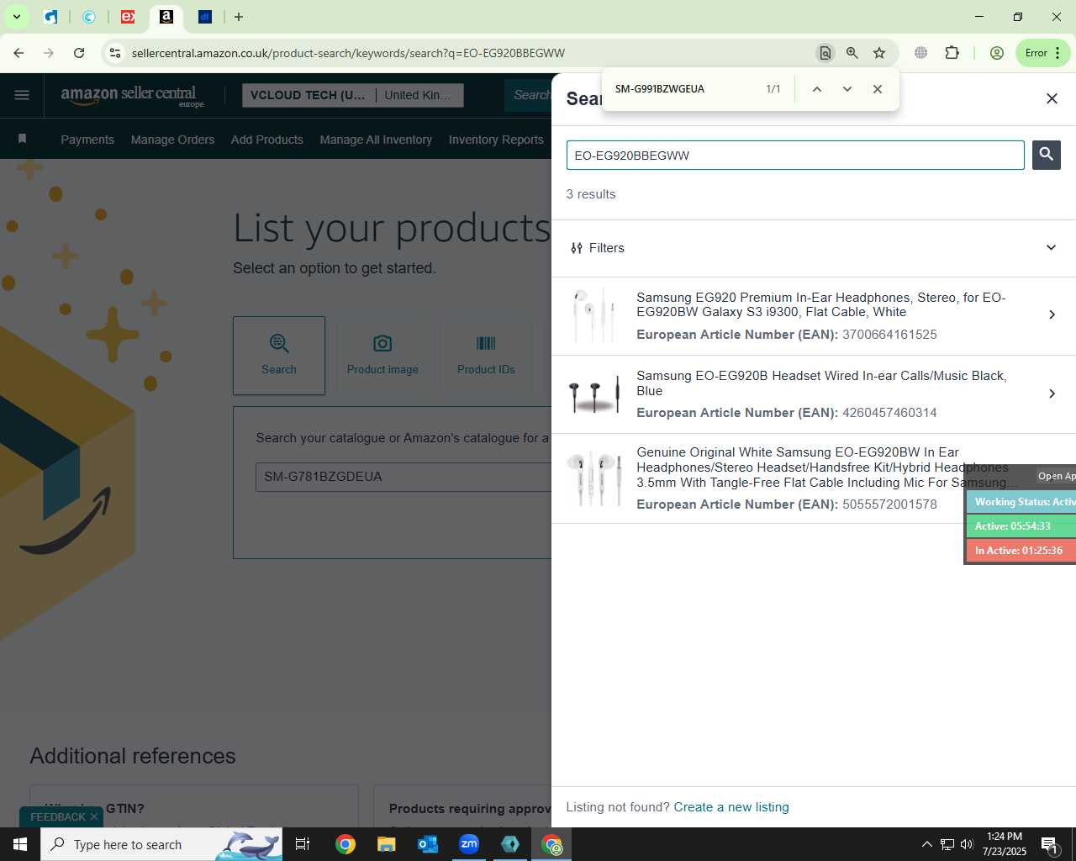
Task: Open the Seller Central hamburger menu
Action: coord(22,95)
